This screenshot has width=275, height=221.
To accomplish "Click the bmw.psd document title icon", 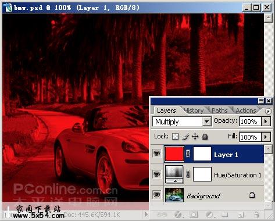I will (x=9, y=8).
